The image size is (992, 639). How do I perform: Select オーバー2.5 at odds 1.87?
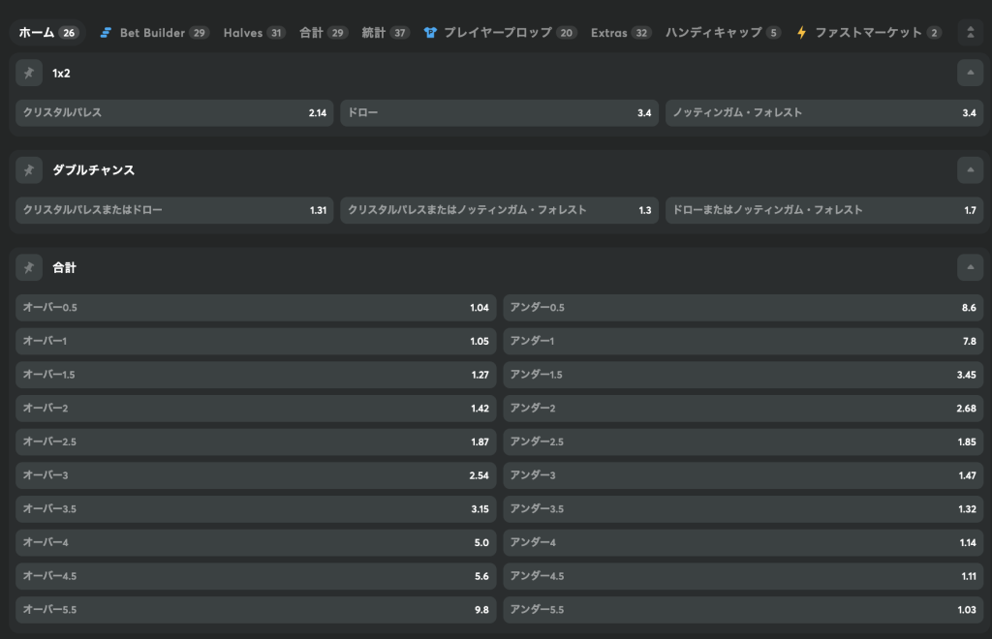(x=256, y=441)
